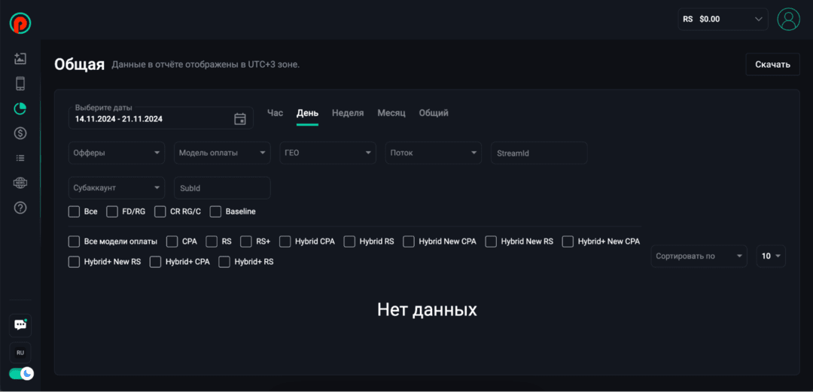Open the pie chart statistics icon

tap(20, 108)
